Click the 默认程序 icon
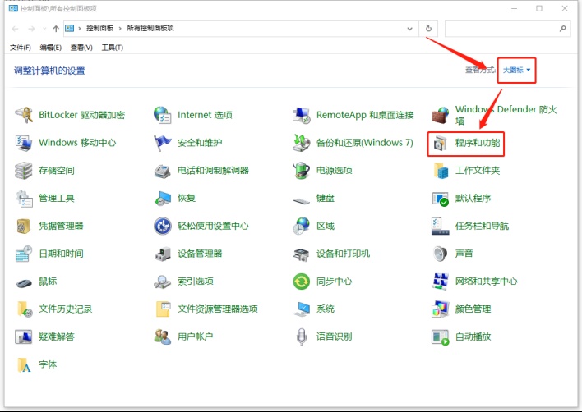Image resolution: width=582 pixels, height=412 pixels. [441, 199]
